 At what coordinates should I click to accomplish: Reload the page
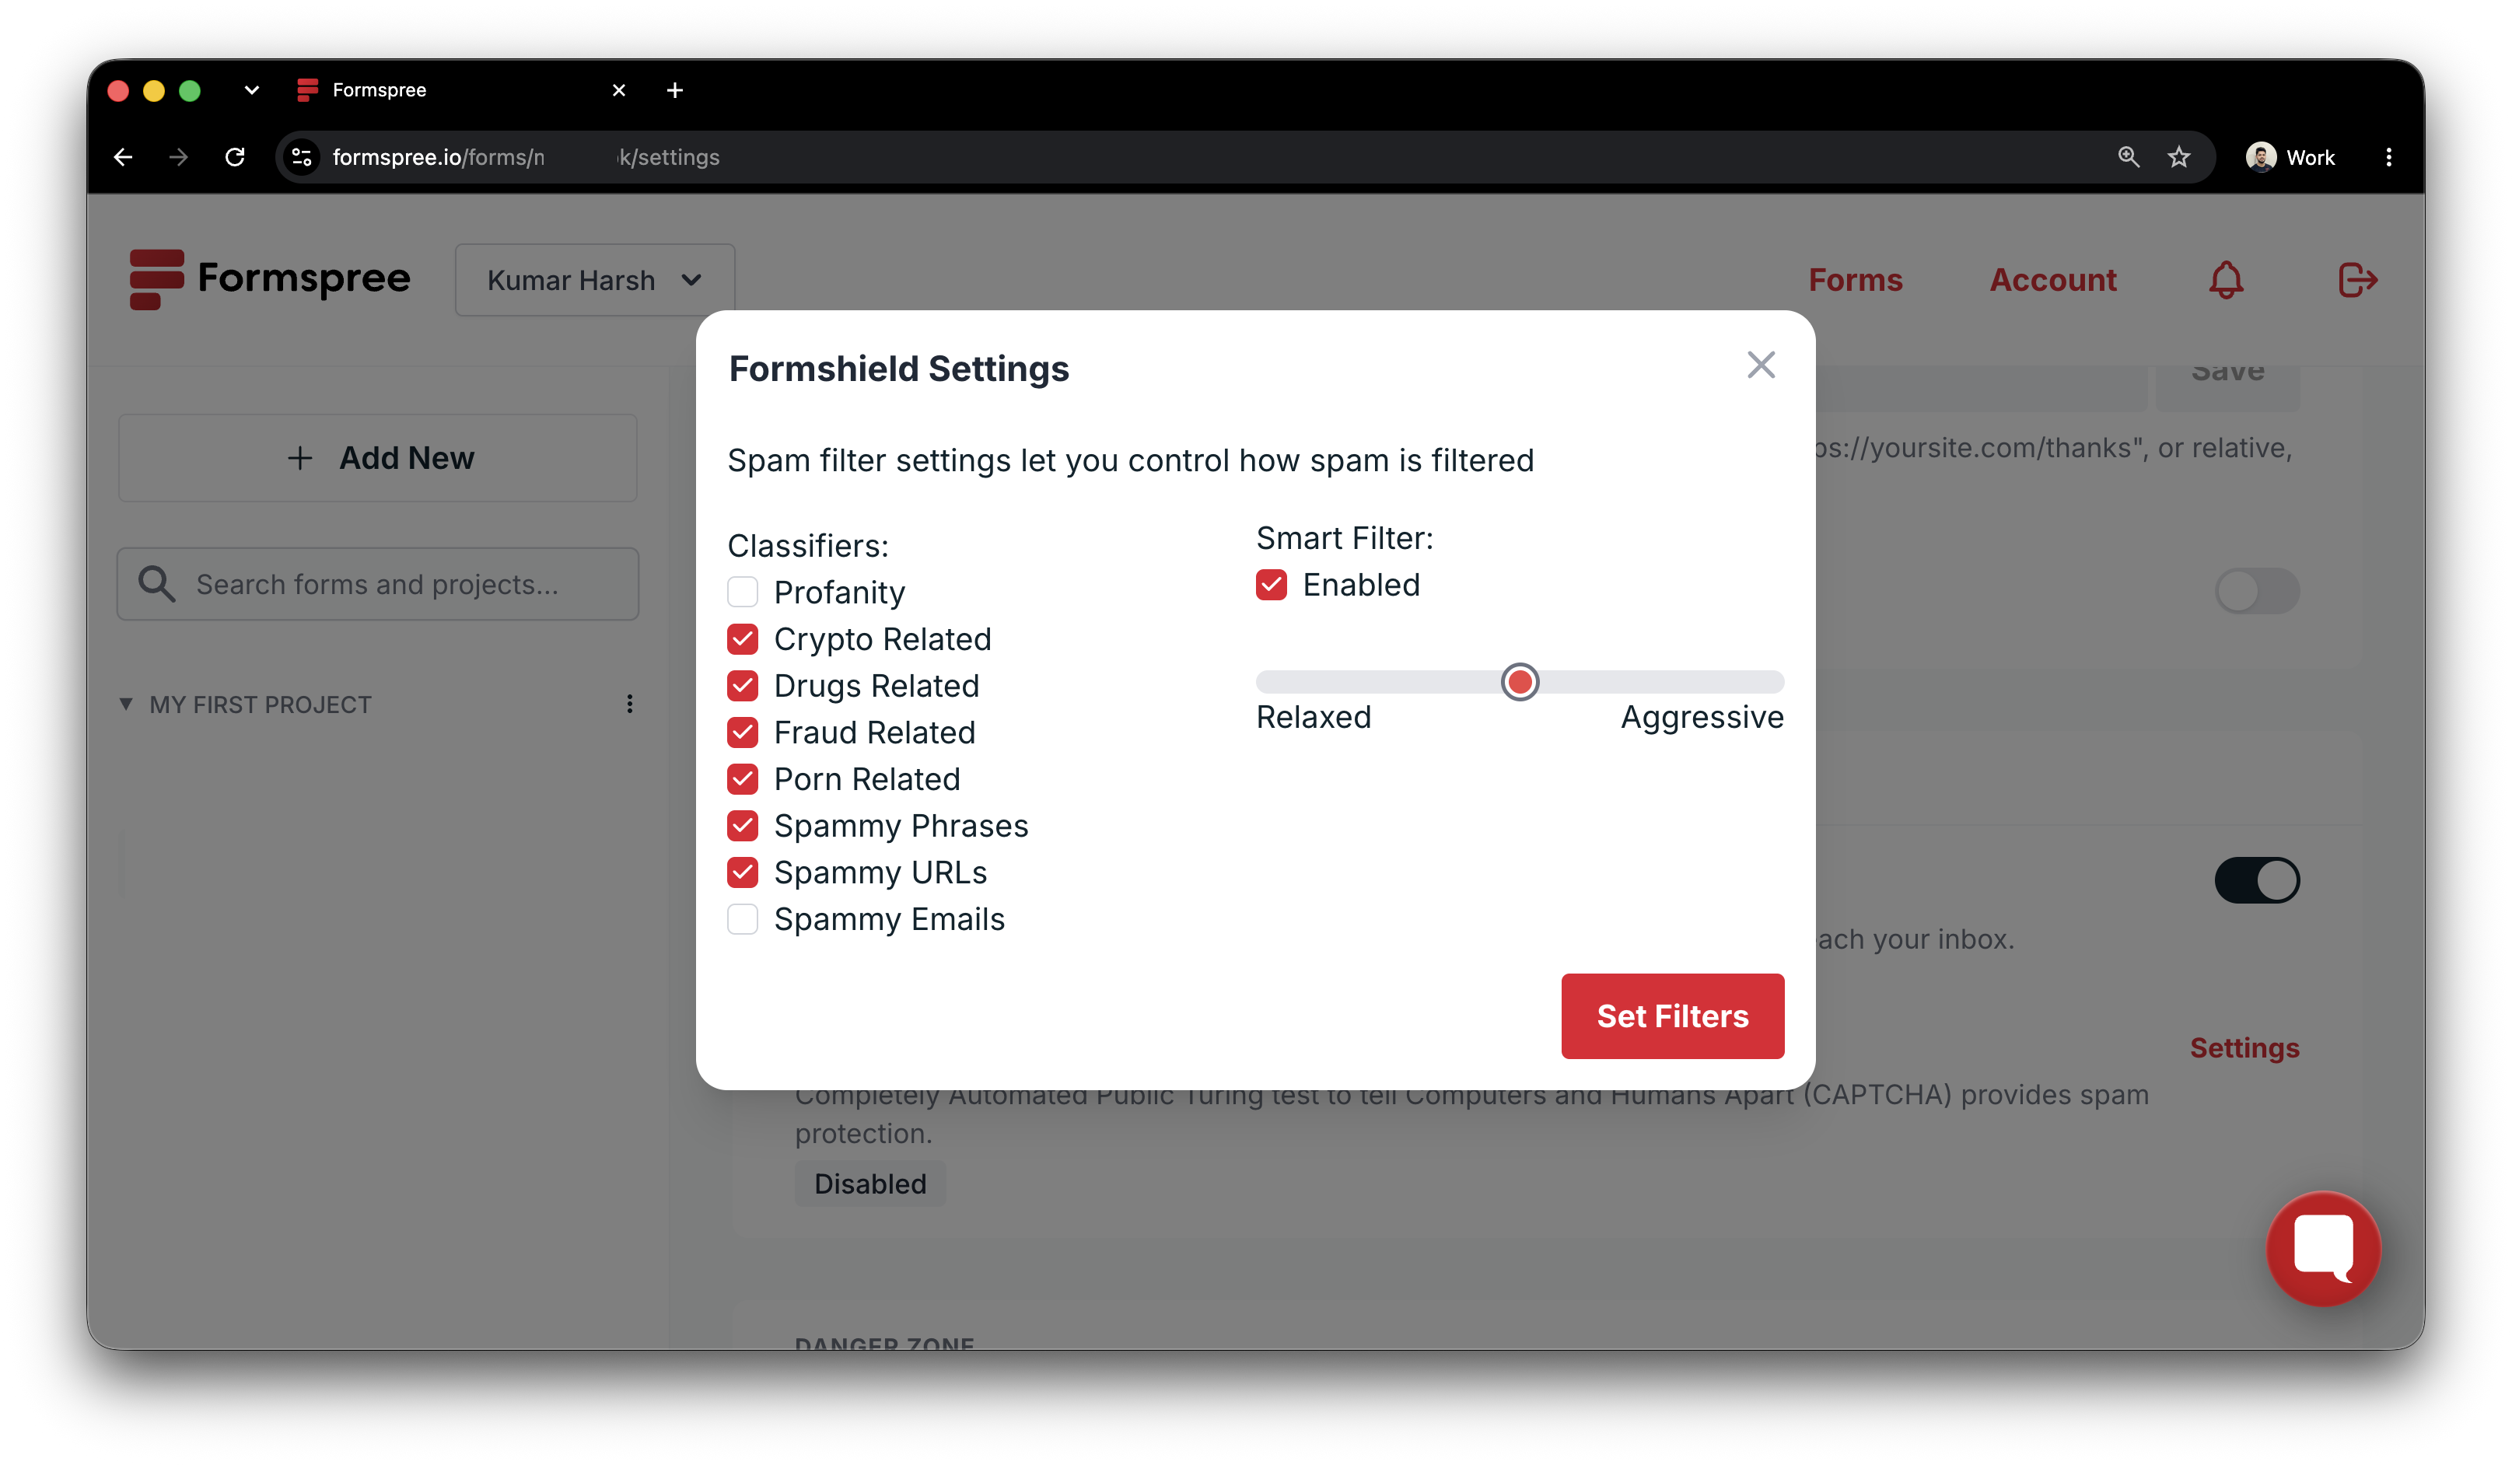(x=235, y=157)
